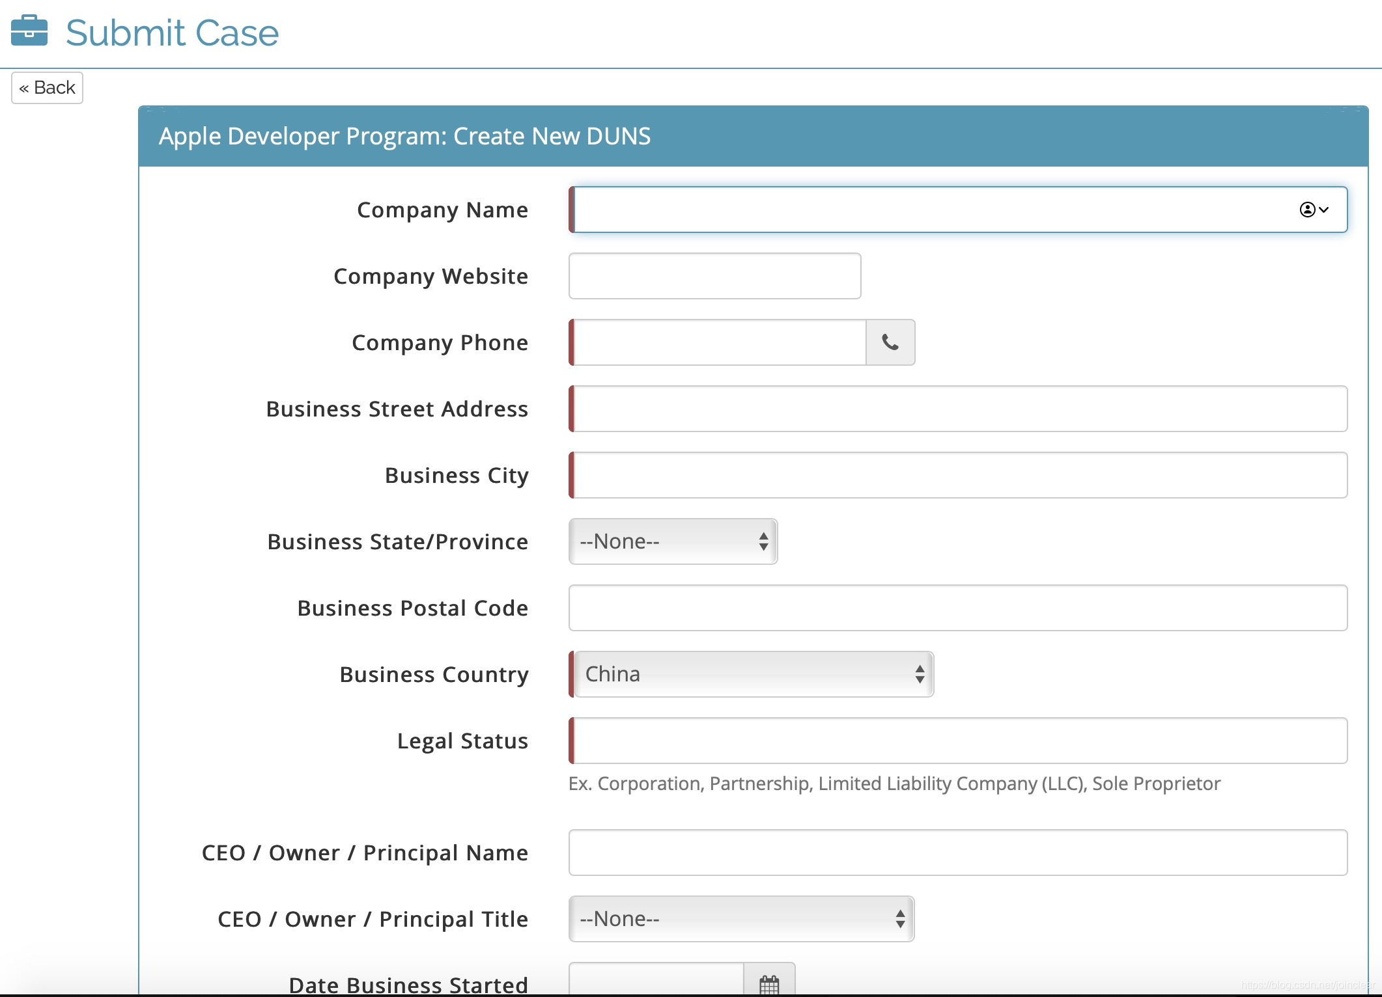Click into the Company Website field
This screenshot has width=1382, height=997.
tap(715, 276)
